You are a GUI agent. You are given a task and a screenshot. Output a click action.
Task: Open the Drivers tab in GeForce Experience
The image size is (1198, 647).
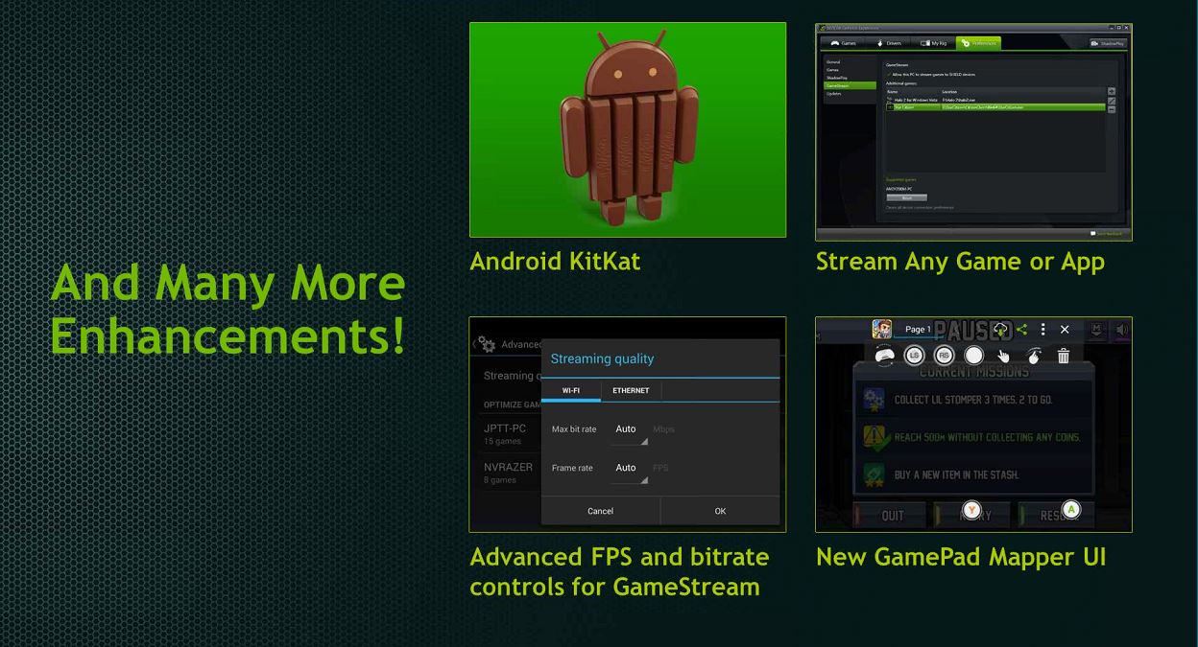(890, 43)
